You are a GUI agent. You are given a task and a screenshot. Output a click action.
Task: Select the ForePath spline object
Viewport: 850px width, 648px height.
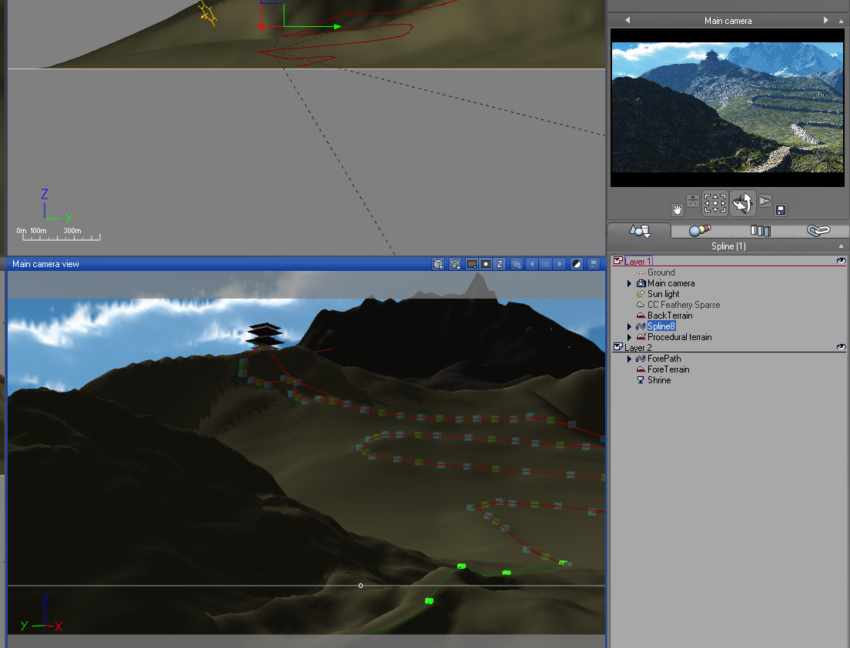point(664,359)
